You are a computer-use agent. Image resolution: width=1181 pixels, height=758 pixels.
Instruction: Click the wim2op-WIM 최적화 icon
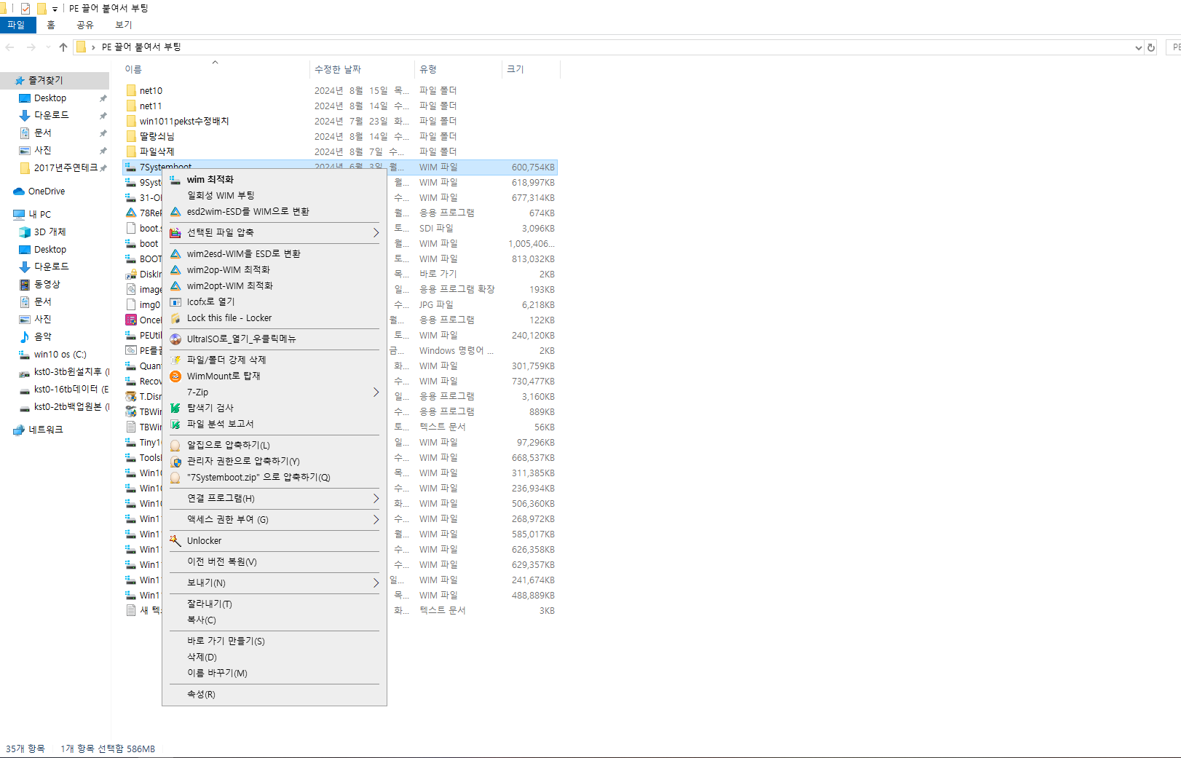(175, 269)
